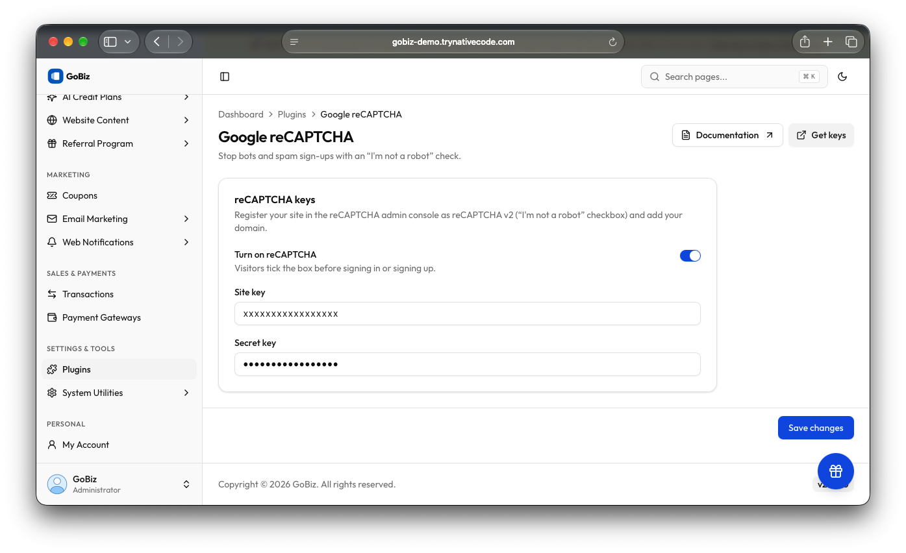Focus the Secret key field
Image resolution: width=906 pixels, height=553 pixels.
point(468,364)
